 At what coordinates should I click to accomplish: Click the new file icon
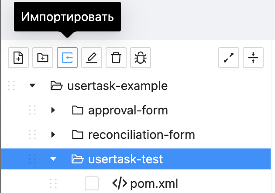pos(18,58)
